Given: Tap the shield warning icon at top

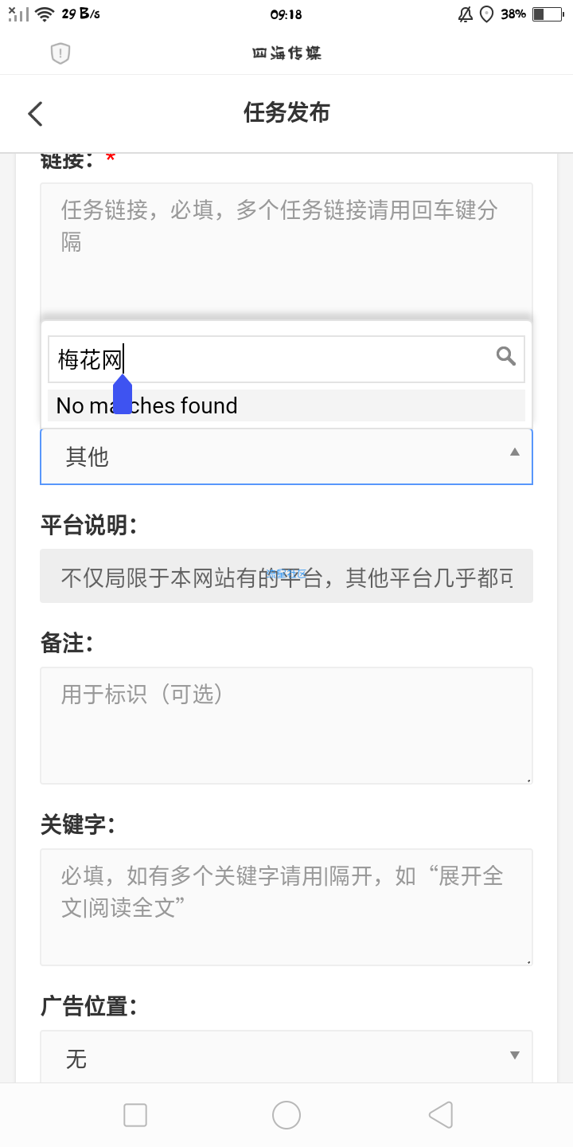Looking at the screenshot, I should [60, 53].
